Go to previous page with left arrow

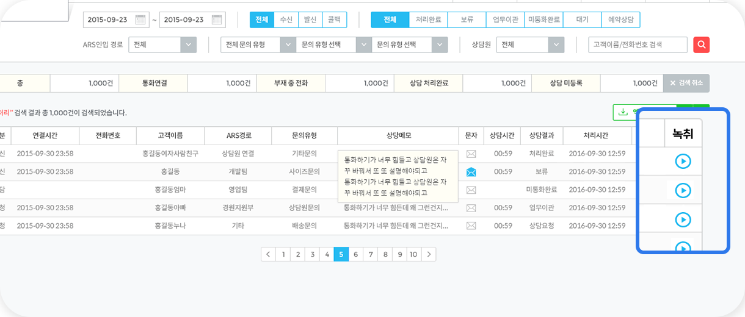(x=268, y=254)
